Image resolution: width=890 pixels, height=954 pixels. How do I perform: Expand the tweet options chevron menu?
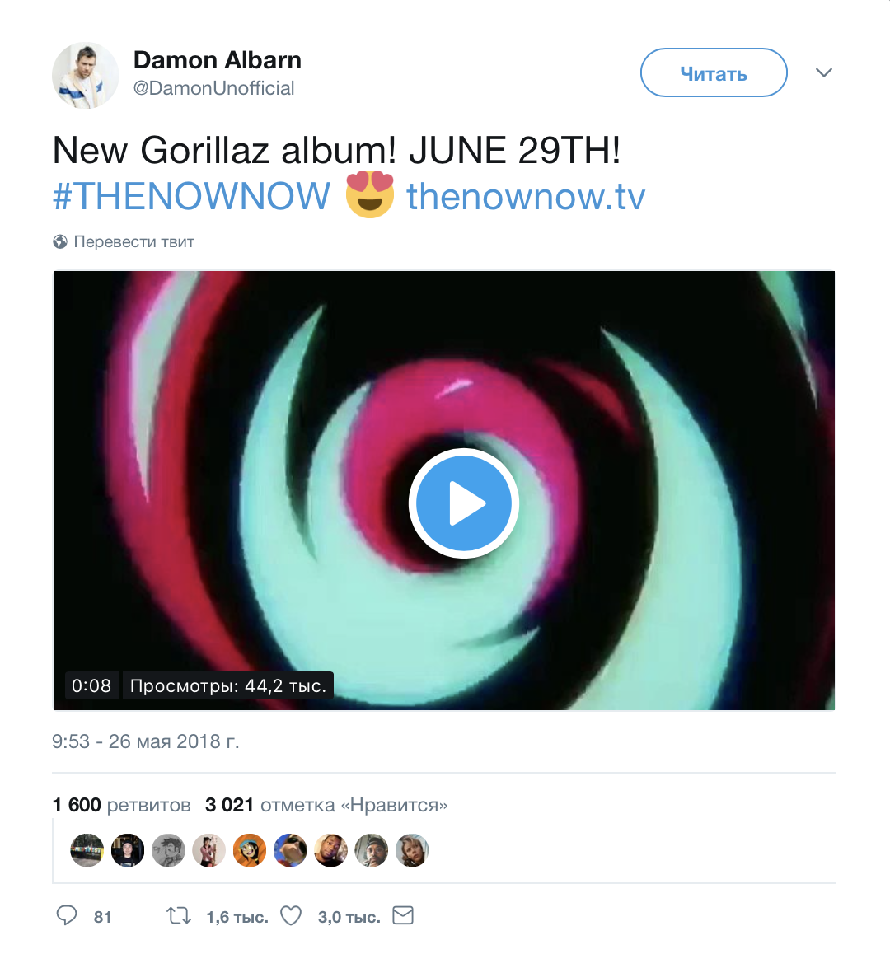point(823,73)
